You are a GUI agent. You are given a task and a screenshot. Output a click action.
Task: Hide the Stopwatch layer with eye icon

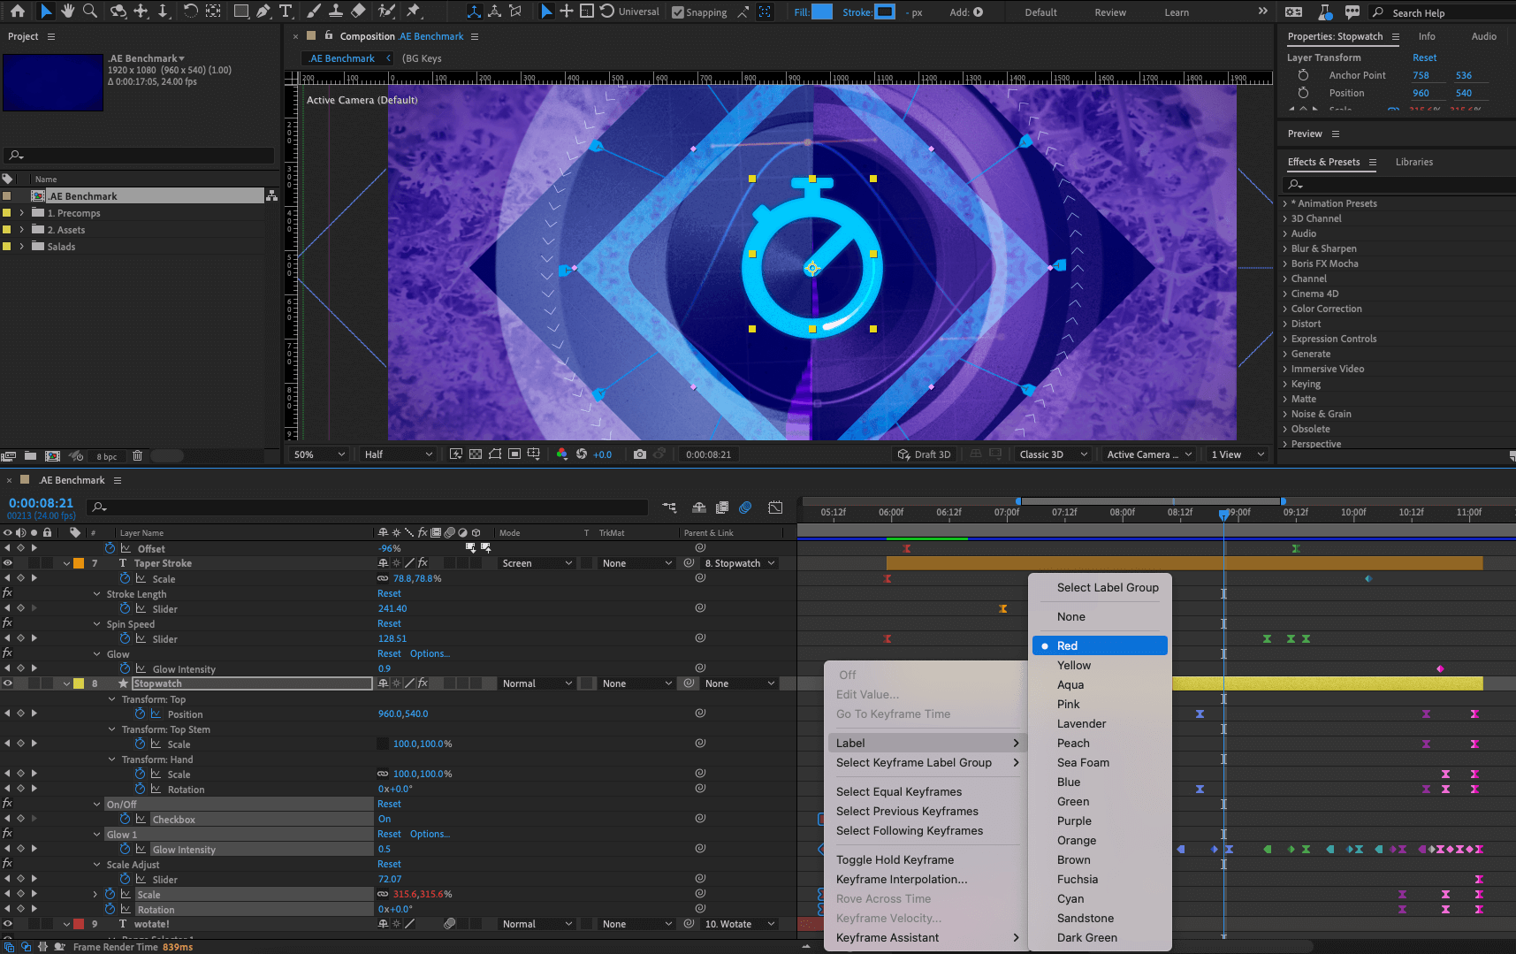pos(8,683)
